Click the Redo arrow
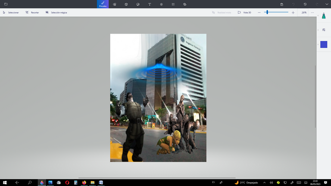Screen dimensions: 331x186 (317, 4)
